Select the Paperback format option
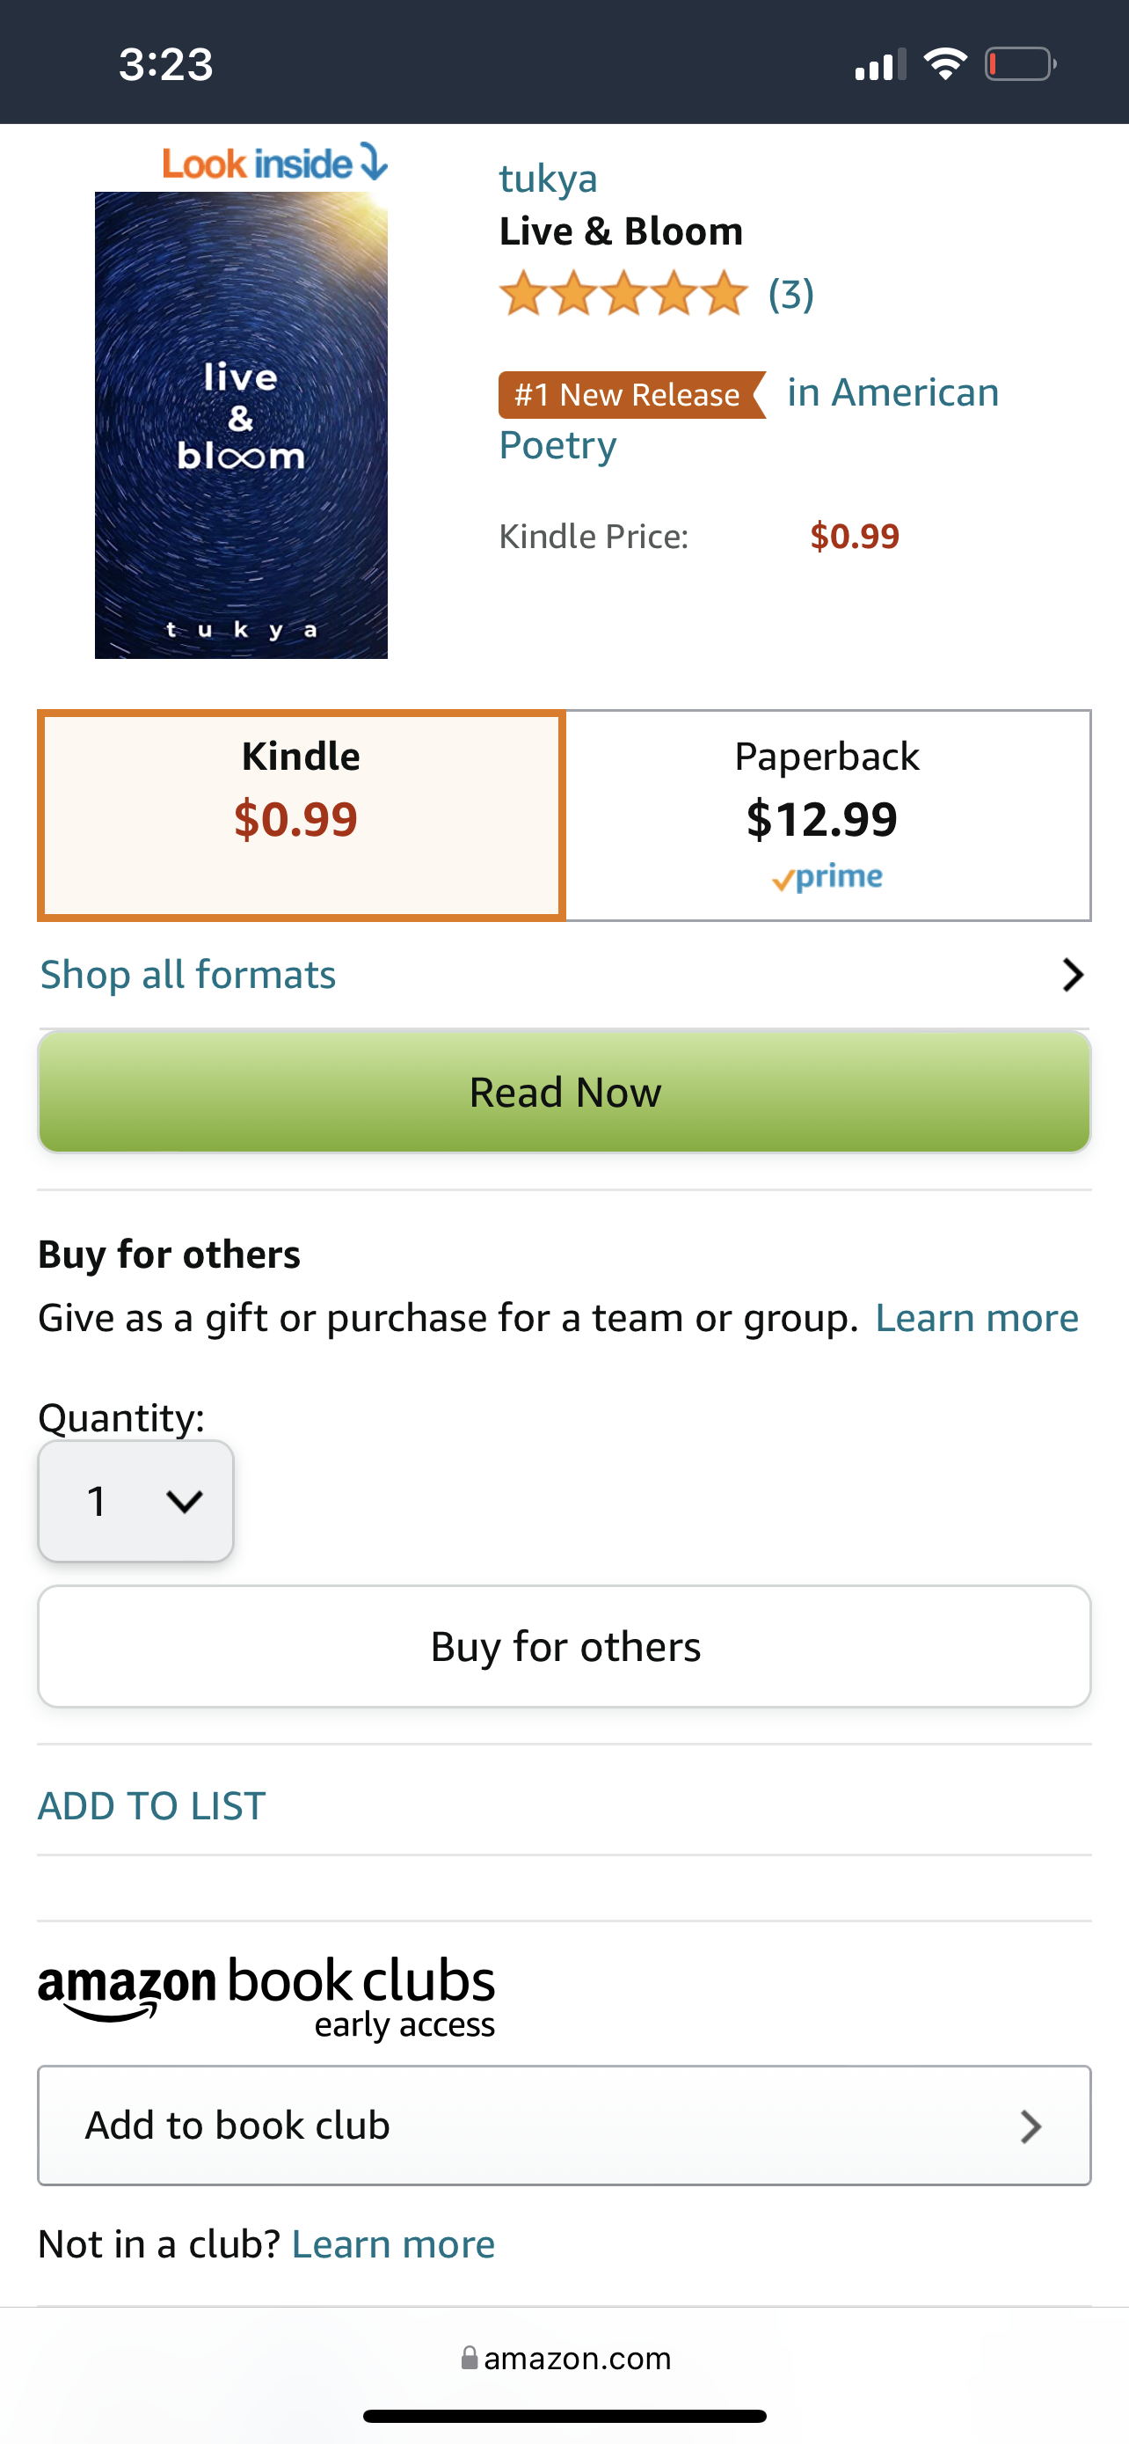1129x2444 pixels. coord(827,813)
